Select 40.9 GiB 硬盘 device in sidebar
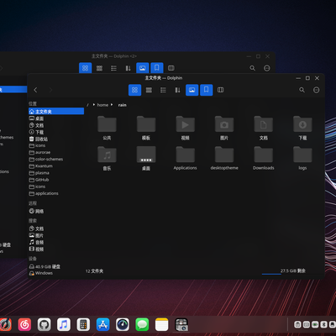 pos(56,266)
